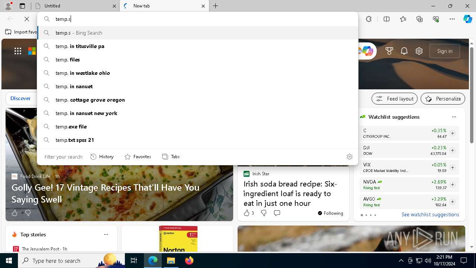Open the Rewards trophy icon

pyautogui.click(x=389, y=51)
